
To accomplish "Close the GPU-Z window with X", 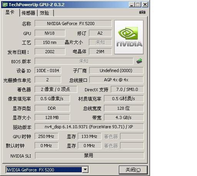I will [145, 5].
